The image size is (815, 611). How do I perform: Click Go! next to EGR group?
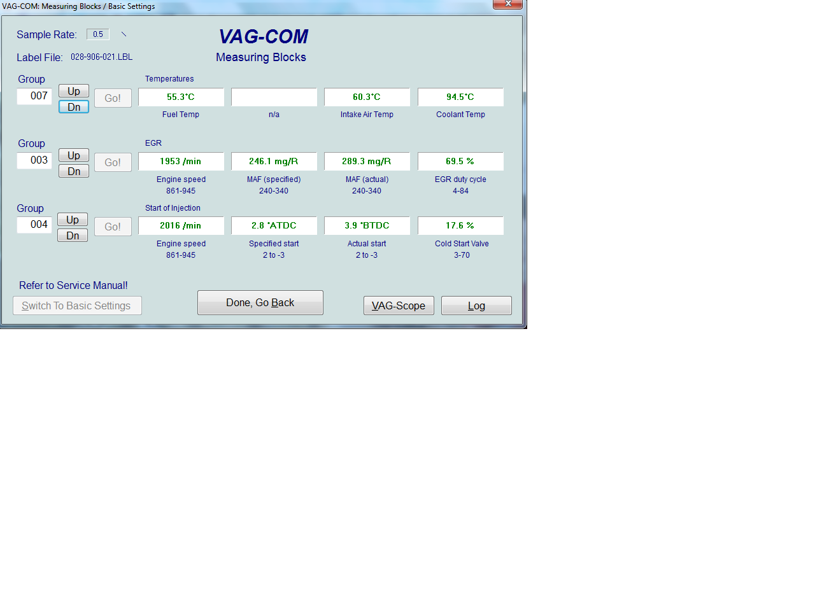click(113, 162)
